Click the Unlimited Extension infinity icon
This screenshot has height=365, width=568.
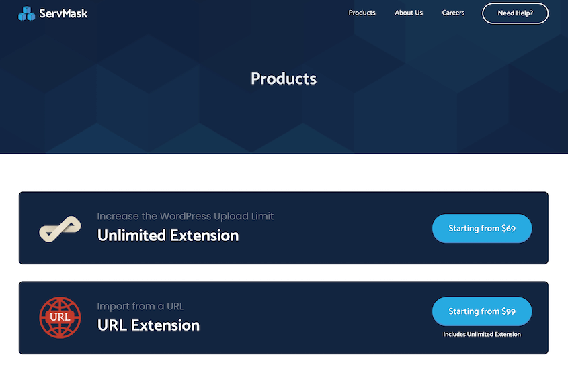(x=60, y=229)
